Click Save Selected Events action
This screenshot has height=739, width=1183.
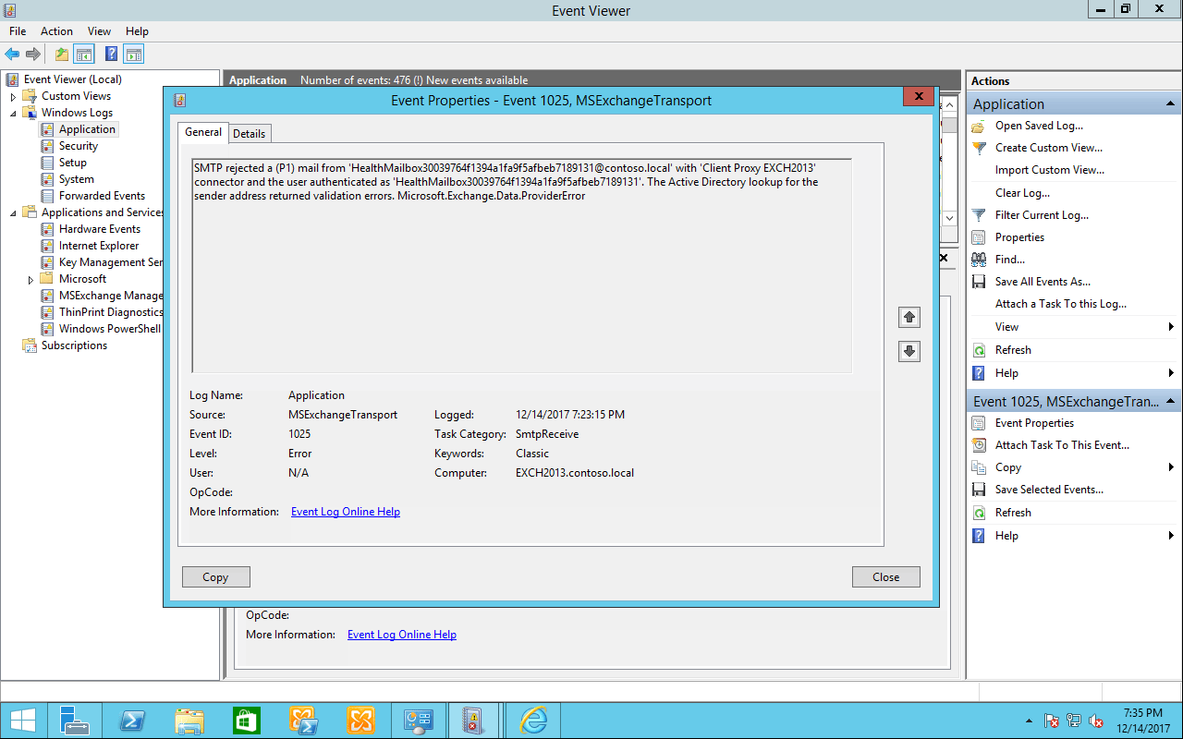[1049, 490]
